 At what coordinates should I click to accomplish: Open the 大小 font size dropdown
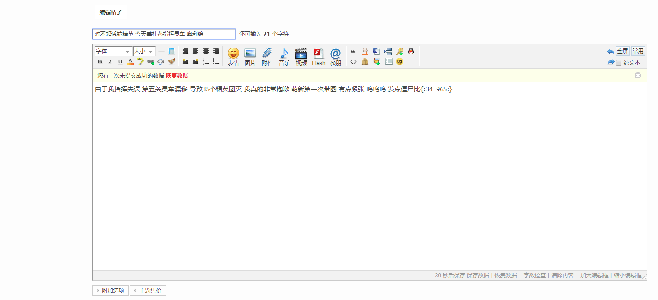tap(143, 51)
